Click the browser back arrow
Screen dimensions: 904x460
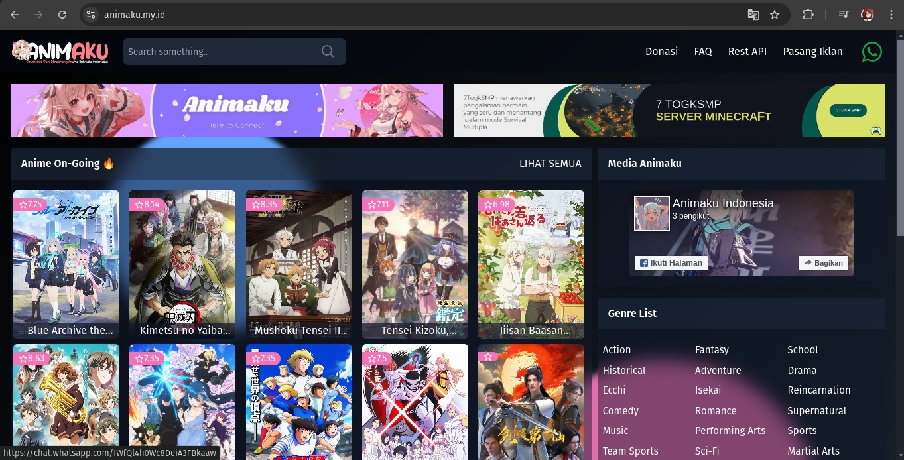coord(15,15)
